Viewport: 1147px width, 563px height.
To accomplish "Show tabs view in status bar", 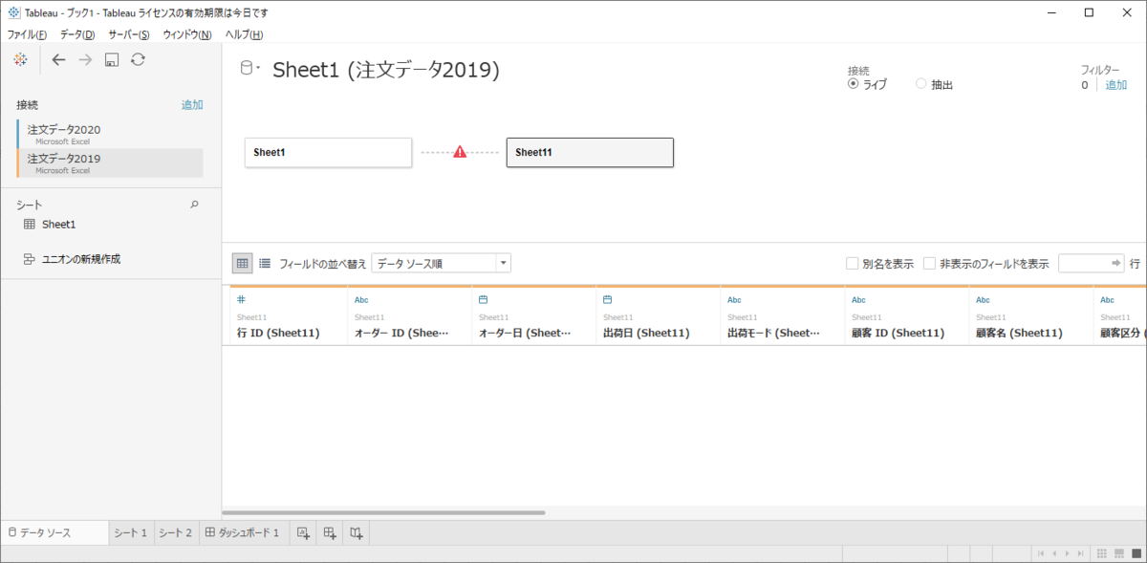I will 1135,553.
